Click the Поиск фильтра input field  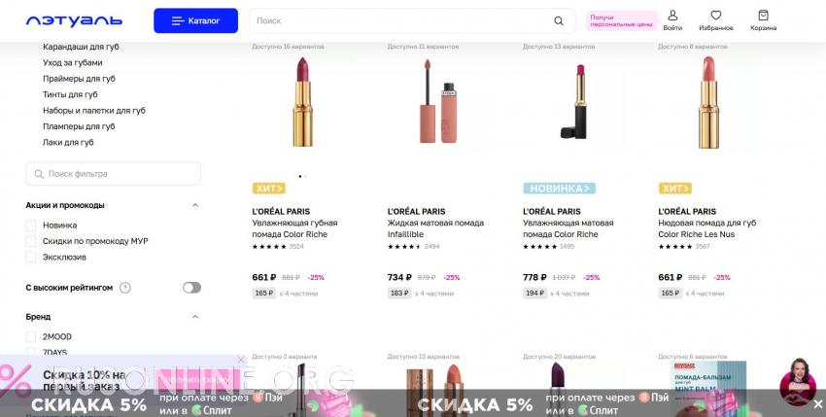[x=114, y=173]
